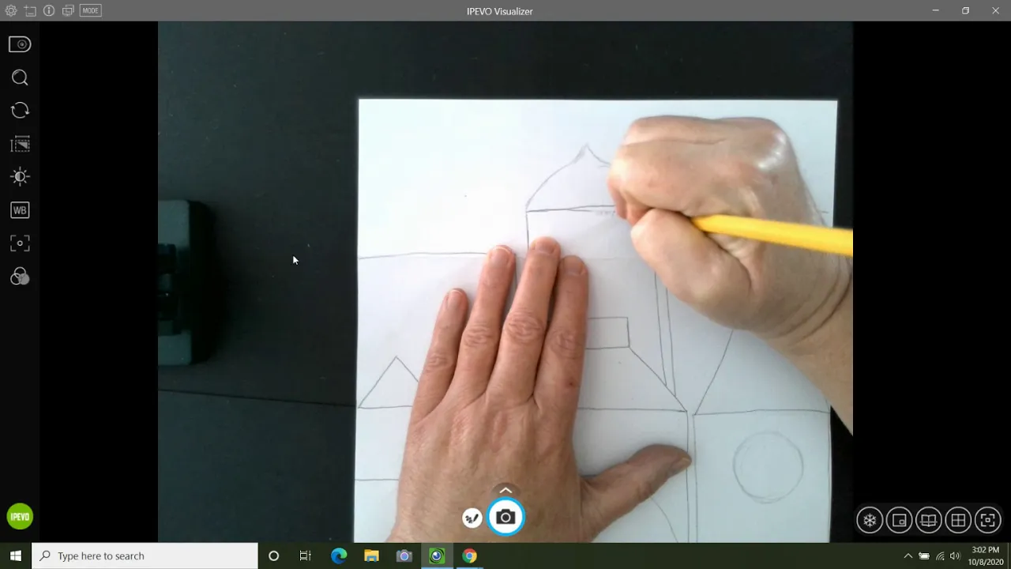
Task: Click the WB white balance icon
Action: pyautogui.click(x=20, y=210)
